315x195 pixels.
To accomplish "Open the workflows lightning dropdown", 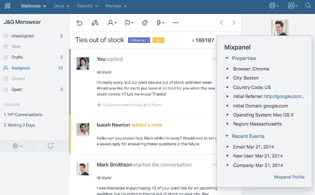I will click(x=161, y=23).
